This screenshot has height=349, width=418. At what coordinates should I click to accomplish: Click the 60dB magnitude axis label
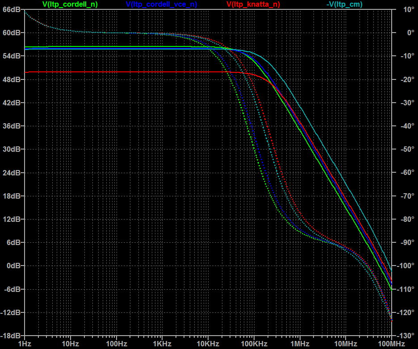(12, 33)
